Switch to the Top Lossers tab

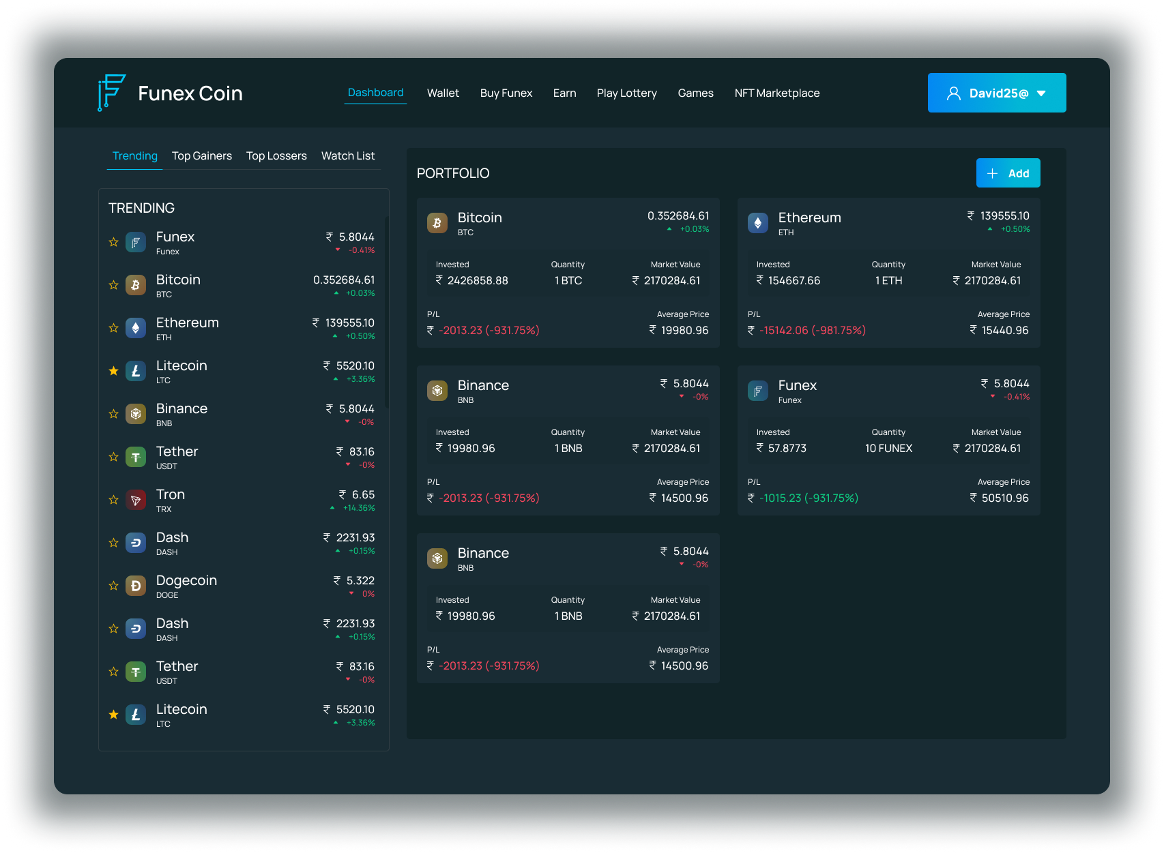pyautogui.click(x=276, y=155)
